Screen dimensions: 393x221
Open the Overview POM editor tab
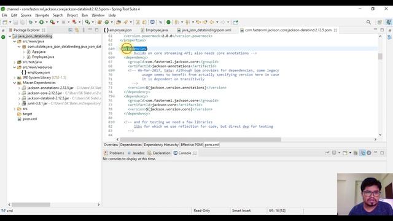pos(111,145)
